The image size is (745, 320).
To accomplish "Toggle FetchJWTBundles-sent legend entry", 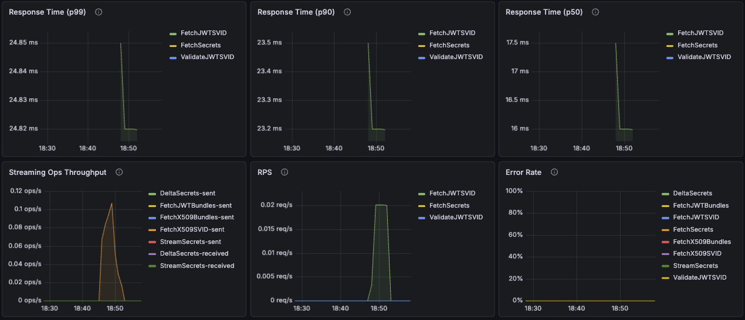I will (x=195, y=205).
